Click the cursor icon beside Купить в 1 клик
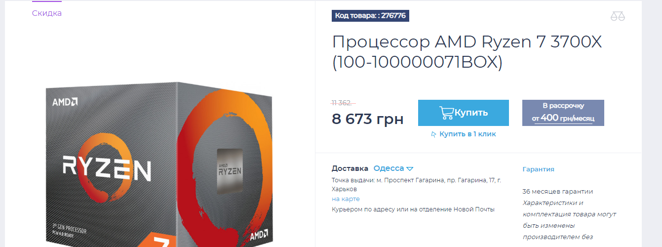 434,134
